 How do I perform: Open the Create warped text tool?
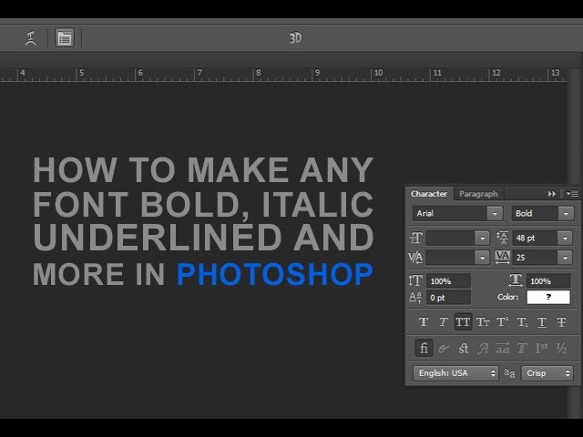click(x=31, y=38)
